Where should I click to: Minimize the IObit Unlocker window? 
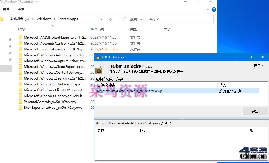(x=238, y=57)
